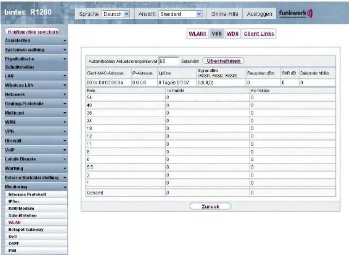Switch to the Client Links tab
349x255 pixels.
[259, 34]
